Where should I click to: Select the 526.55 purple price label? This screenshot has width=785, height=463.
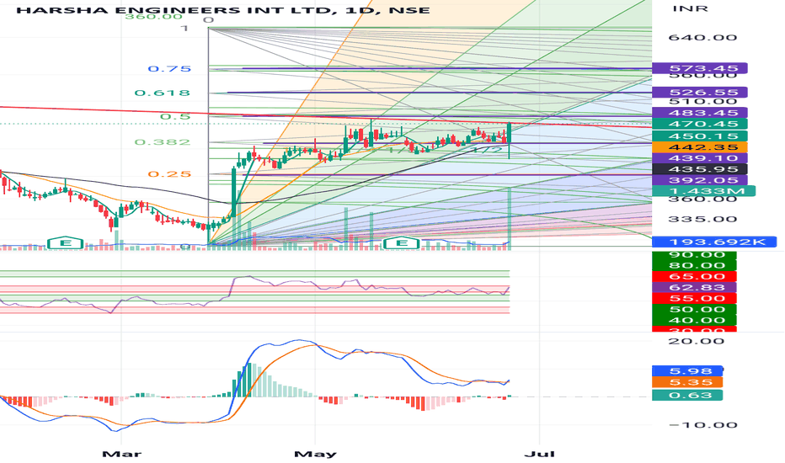coord(699,92)
